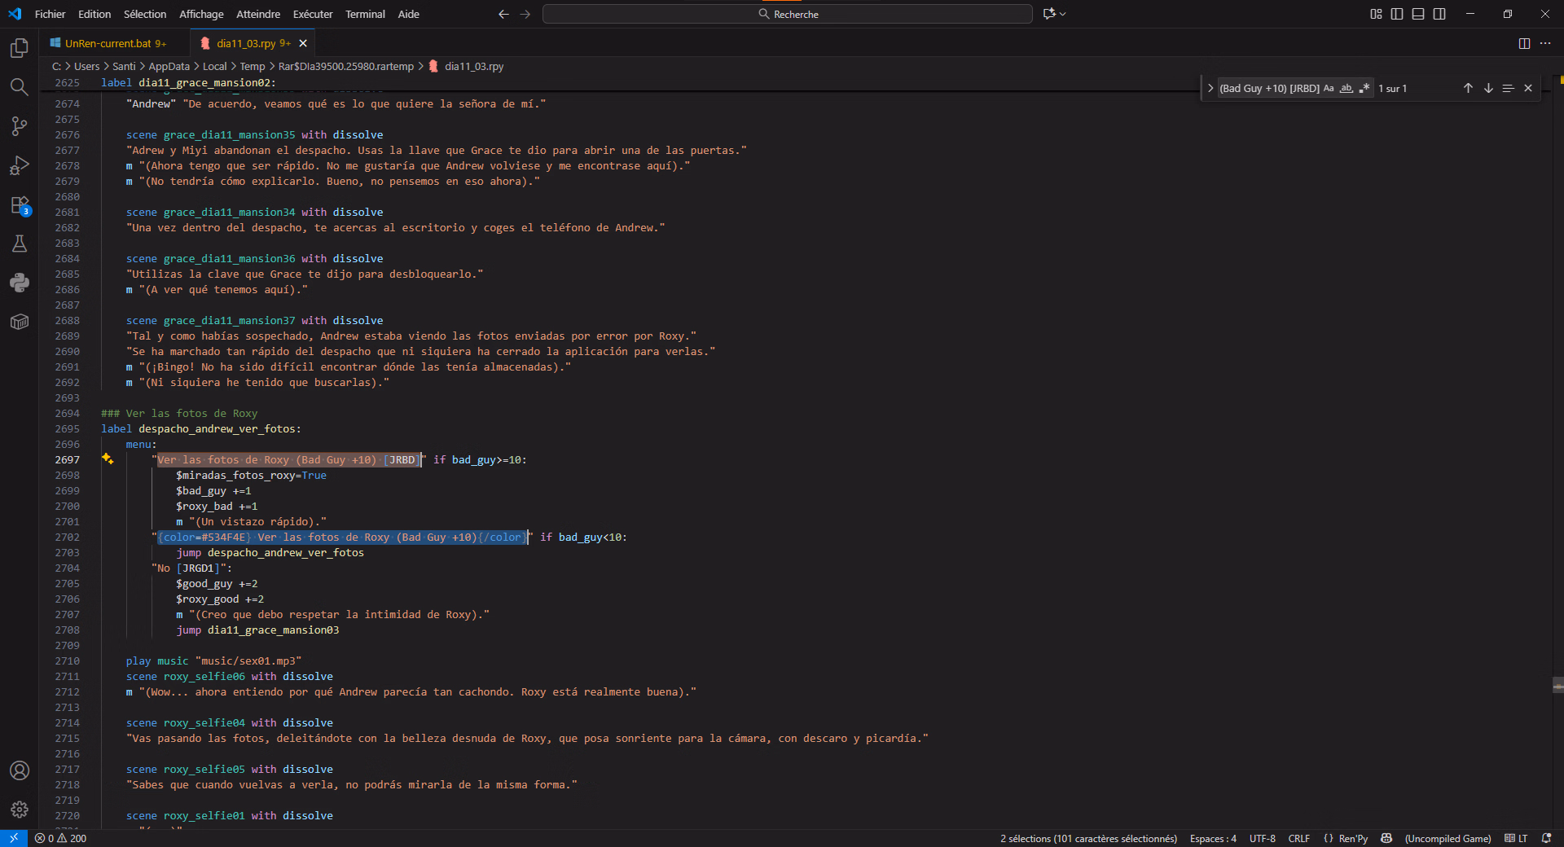
Task: Open the Python sidebar view
Action: point(20,283)
